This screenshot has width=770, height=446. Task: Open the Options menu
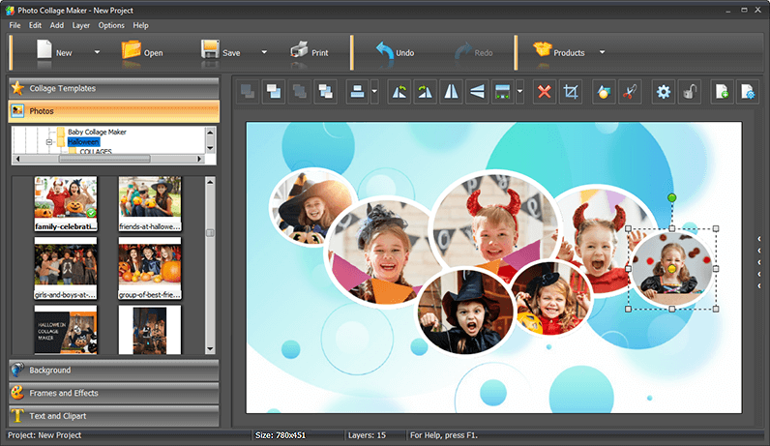(x=111, y=25)
